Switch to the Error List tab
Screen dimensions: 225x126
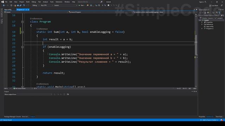coord(25,117)
